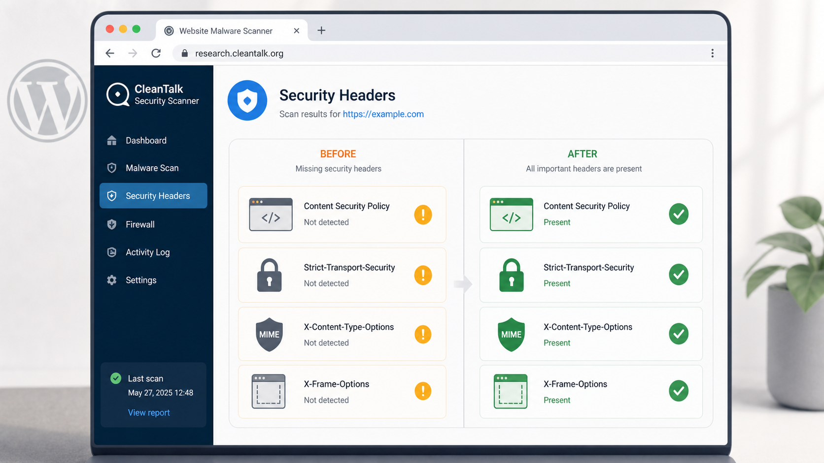Click the warning icon for X-Frame-Options
Screen dimensions: 824x463
pyautogui.click(x=423, y=391)
